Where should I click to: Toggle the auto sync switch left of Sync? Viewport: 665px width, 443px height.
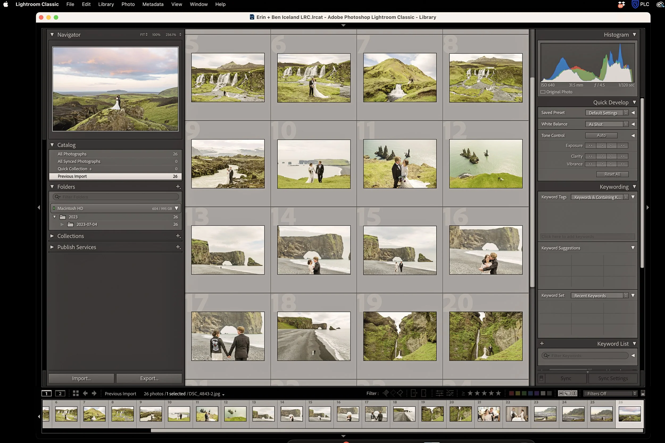[541, 378]
